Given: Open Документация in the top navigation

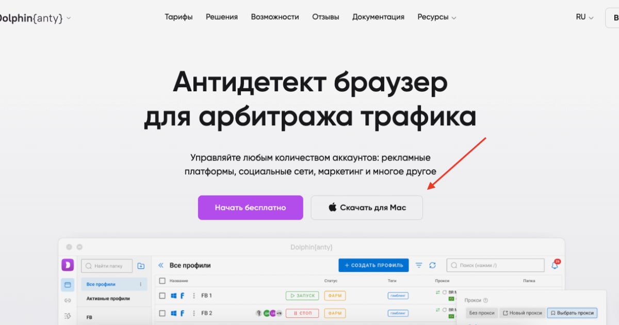Looking at the screenshot, I should (378, 17).
